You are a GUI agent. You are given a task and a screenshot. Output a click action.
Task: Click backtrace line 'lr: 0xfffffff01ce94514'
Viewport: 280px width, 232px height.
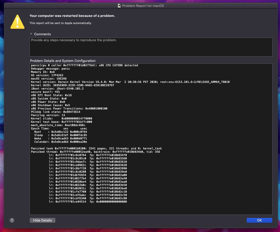[88, 202]
